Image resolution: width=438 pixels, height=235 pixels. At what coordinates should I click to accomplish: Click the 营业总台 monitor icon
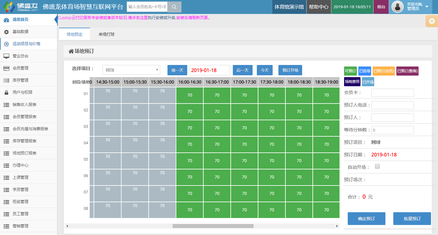click(x=6, y=56)
